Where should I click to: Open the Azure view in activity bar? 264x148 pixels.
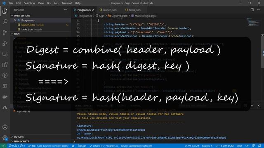click(x=5, y=108)
